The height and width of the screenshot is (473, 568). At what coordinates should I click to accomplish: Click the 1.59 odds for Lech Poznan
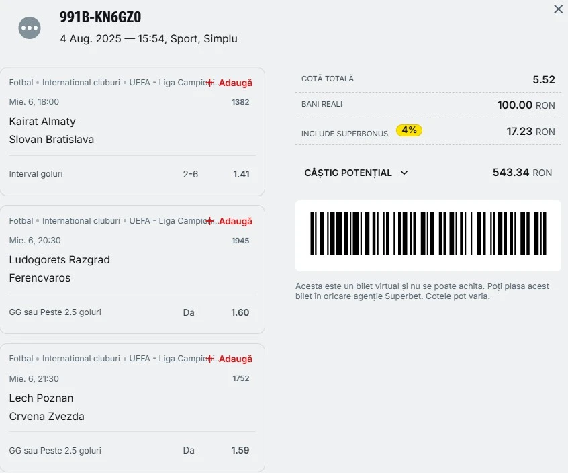click(x=240, y=451)
